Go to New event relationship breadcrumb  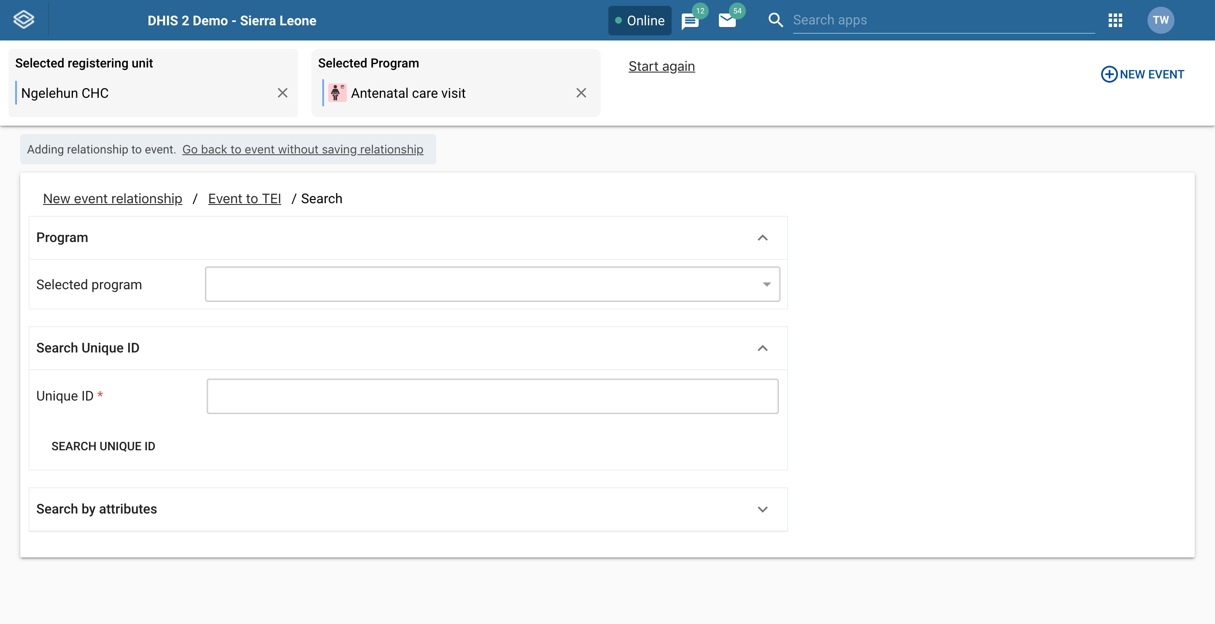[x=112, y=199]
